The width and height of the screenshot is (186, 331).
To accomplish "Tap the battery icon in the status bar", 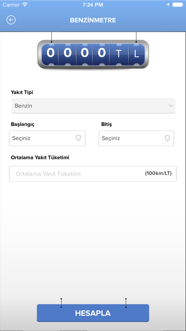I will [x=178, y=4].
